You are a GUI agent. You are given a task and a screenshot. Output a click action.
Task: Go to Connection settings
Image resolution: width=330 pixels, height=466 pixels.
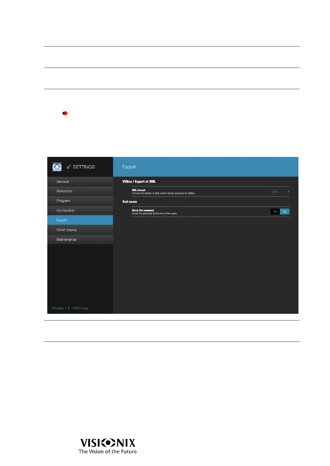[80, 211]
